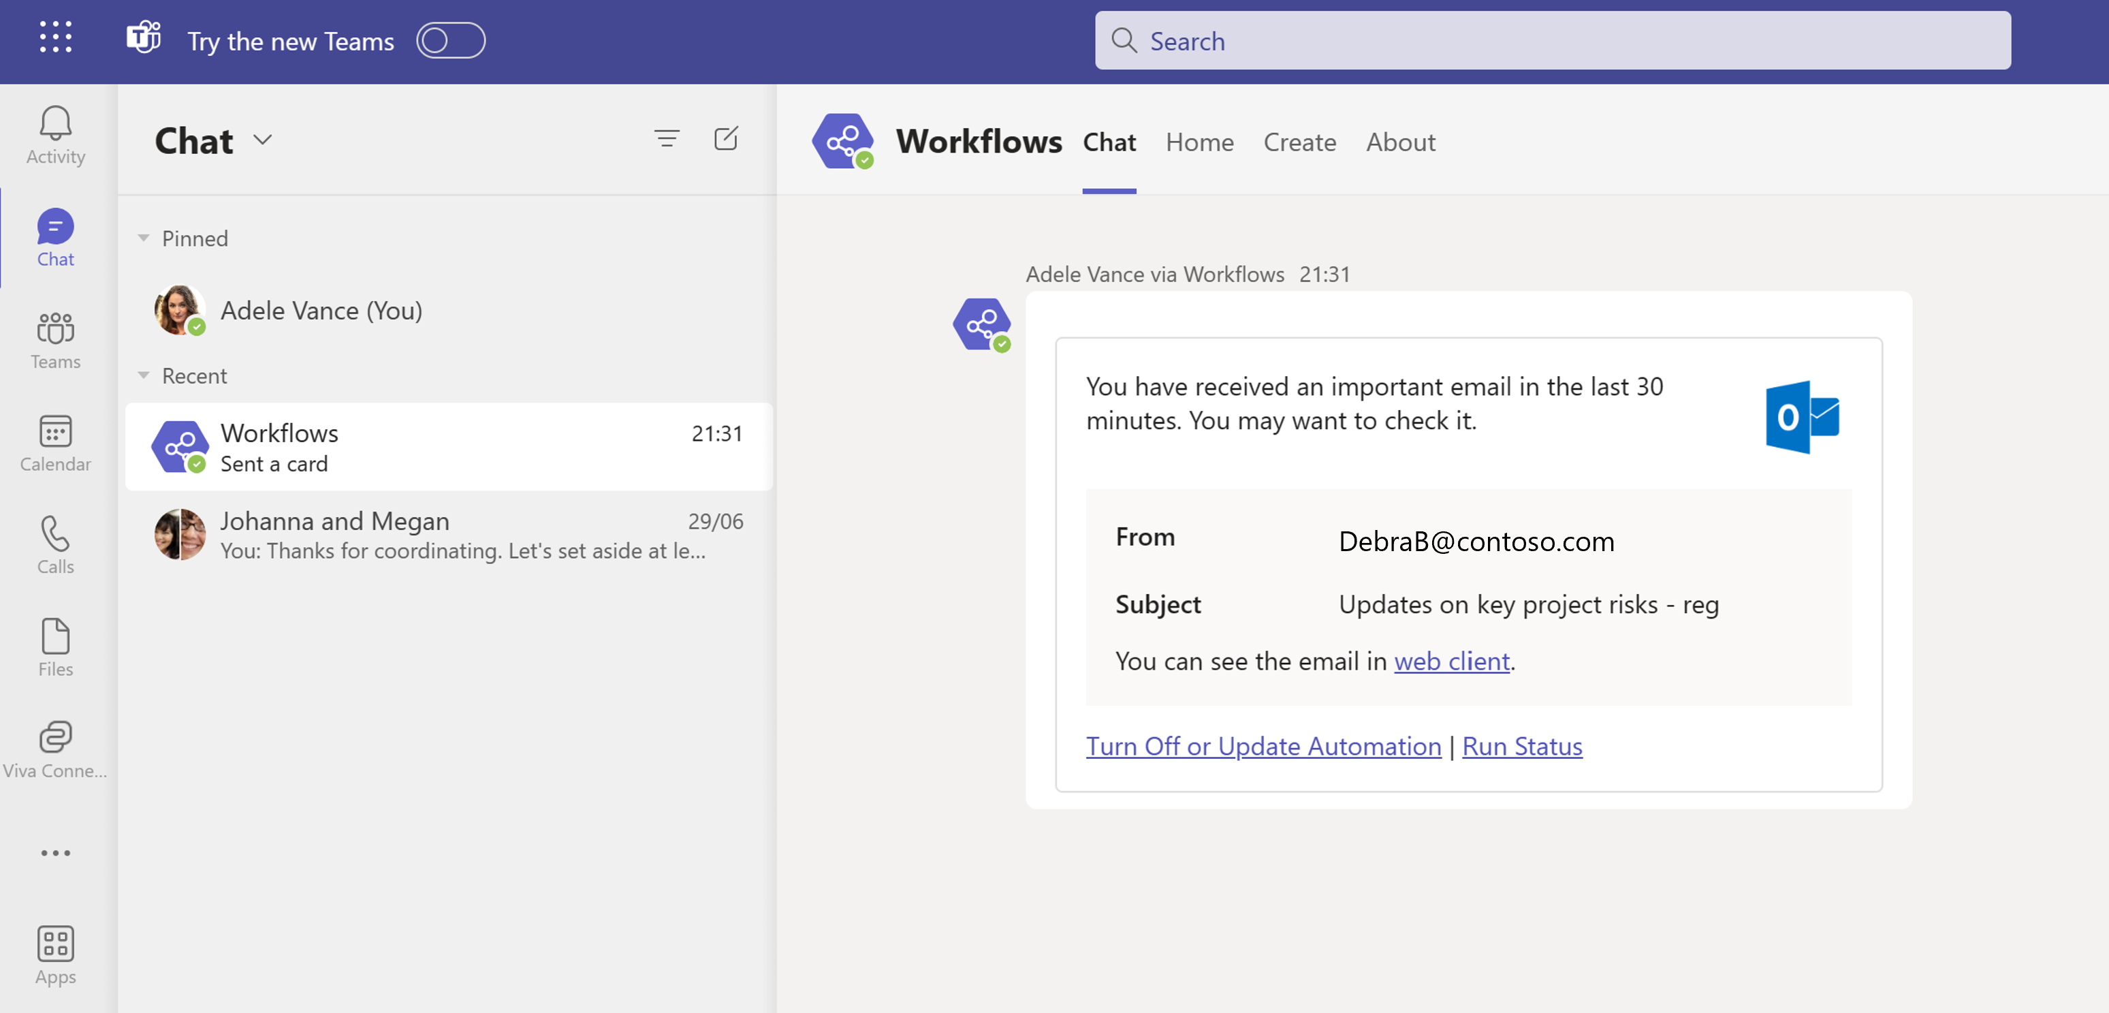Select the Chat icon in sidebar
Image resolution: width=2109 pixels, height=1013 pixels.
click(x=54, y=238)
